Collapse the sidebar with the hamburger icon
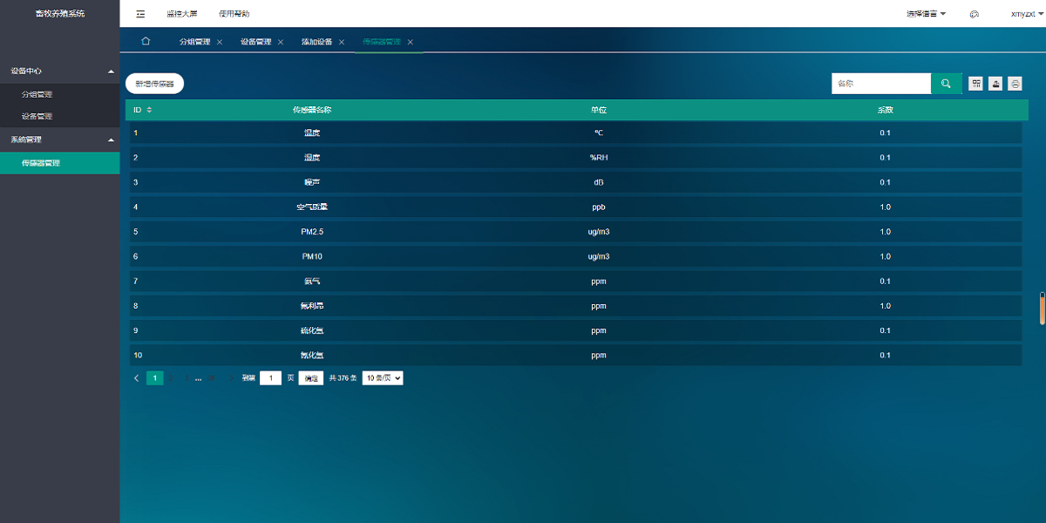This screenshot has width=1046, height=523. [x=140, y=14]
